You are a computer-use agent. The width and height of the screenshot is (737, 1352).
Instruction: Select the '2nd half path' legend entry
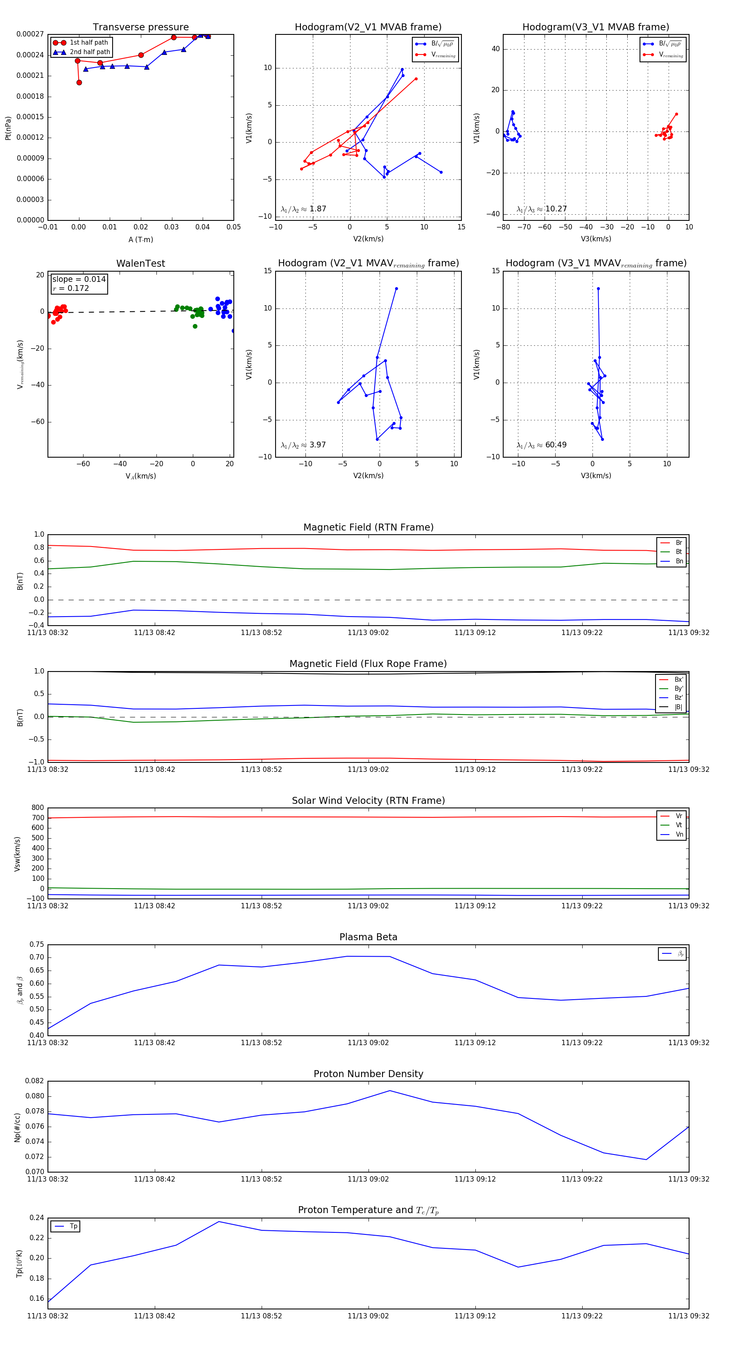81,52
